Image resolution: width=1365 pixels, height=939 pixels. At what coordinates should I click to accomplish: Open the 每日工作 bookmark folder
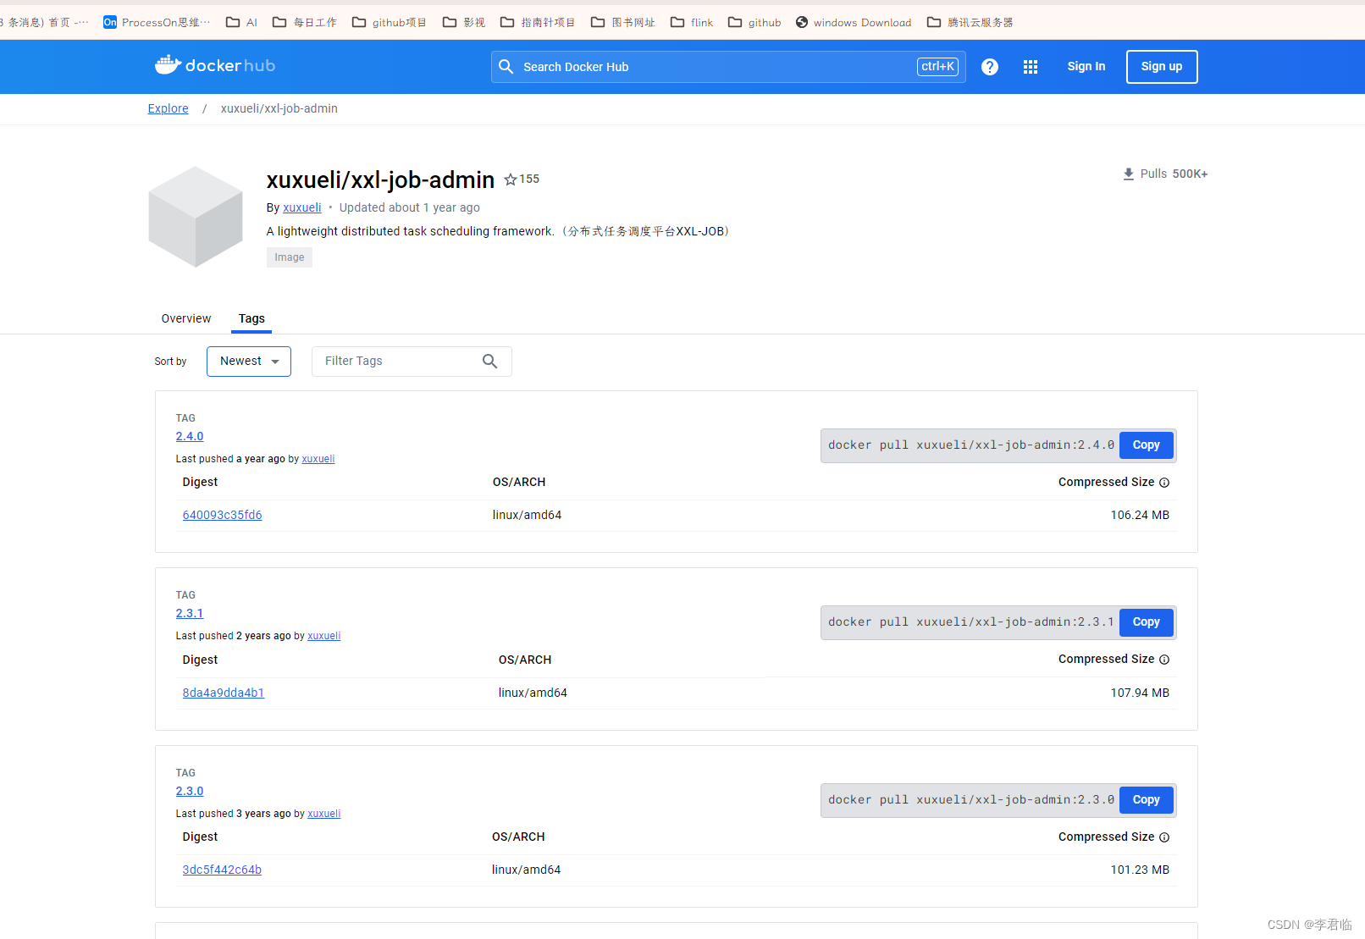pyautogui.click(x=304, y=22)
